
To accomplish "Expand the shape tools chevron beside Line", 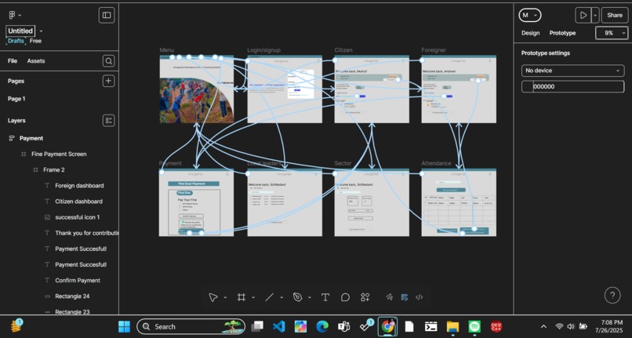I will click(x=281, y=298).
